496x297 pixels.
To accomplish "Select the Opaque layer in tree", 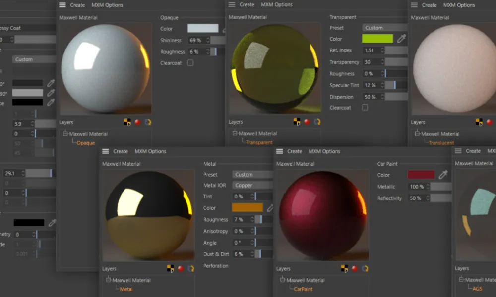I will point(85,143).
